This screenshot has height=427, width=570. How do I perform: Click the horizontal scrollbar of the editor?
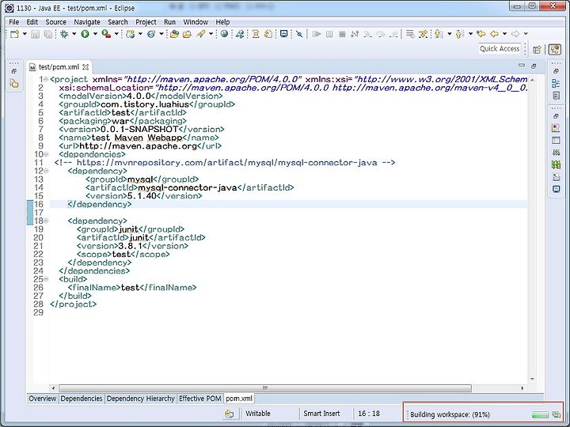(265, 388)
